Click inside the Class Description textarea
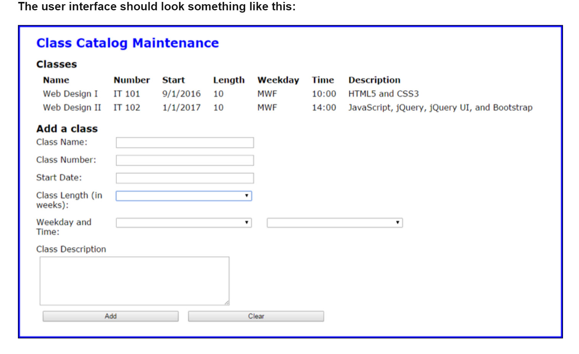The width and height of the screenshot is (579, 354). [x=134, y=281]
